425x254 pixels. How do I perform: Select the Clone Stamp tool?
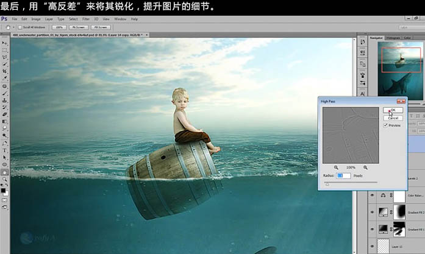click(5, 101)
